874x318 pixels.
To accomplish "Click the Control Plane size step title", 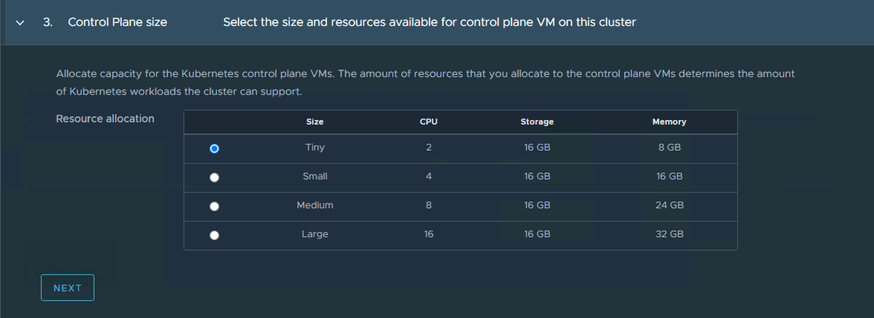I will pos(117,22).
